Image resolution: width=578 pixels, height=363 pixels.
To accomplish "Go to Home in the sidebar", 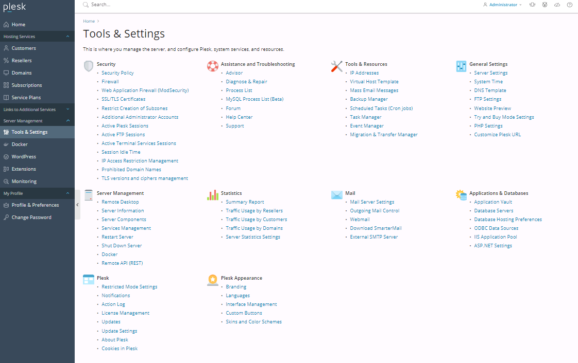I will (37, 25).
